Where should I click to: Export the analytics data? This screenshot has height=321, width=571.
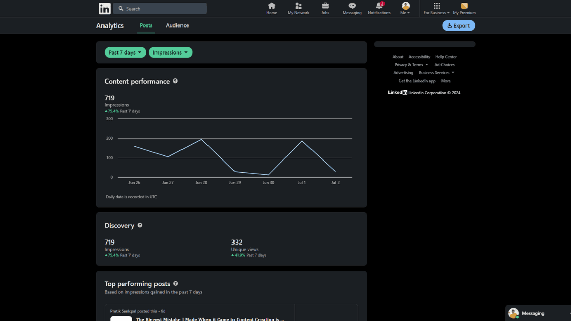pos(458,25)
